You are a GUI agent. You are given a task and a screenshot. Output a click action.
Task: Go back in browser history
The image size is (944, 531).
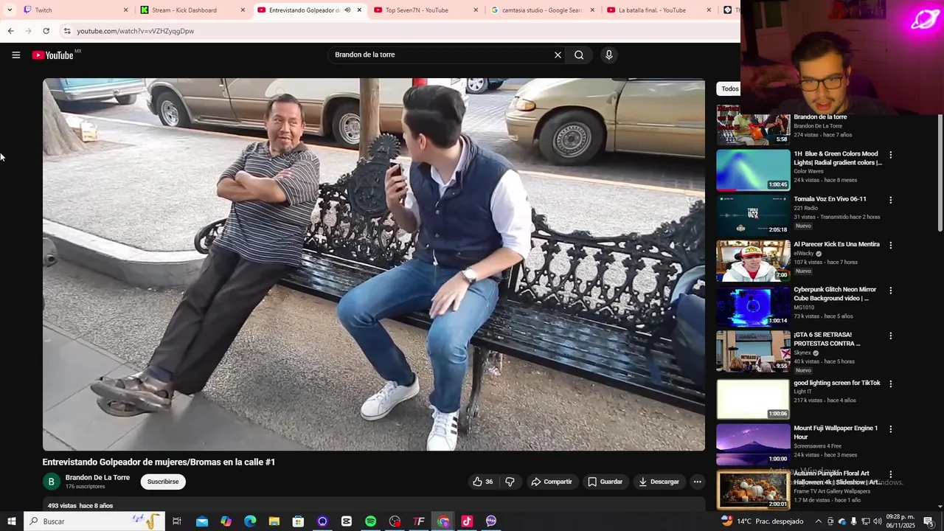point(10,31)
